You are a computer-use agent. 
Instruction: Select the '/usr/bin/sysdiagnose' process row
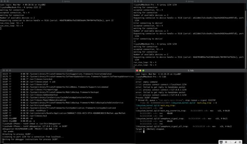tap(27, 105)
